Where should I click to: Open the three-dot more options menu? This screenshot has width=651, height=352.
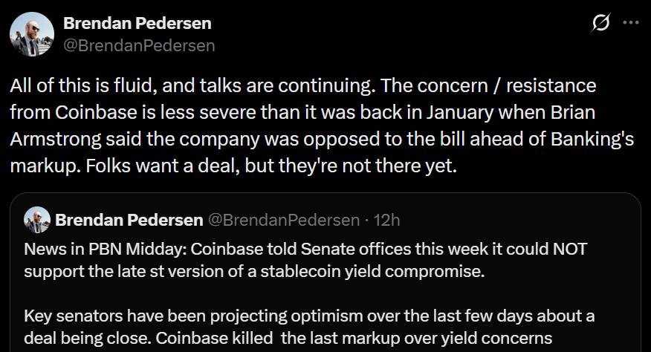pos(631,24)
